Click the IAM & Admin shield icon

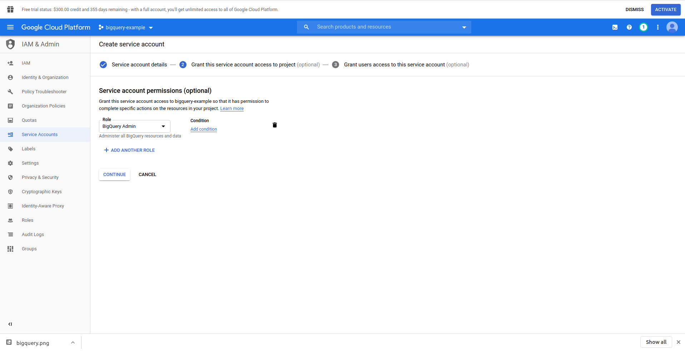point(10,44)
